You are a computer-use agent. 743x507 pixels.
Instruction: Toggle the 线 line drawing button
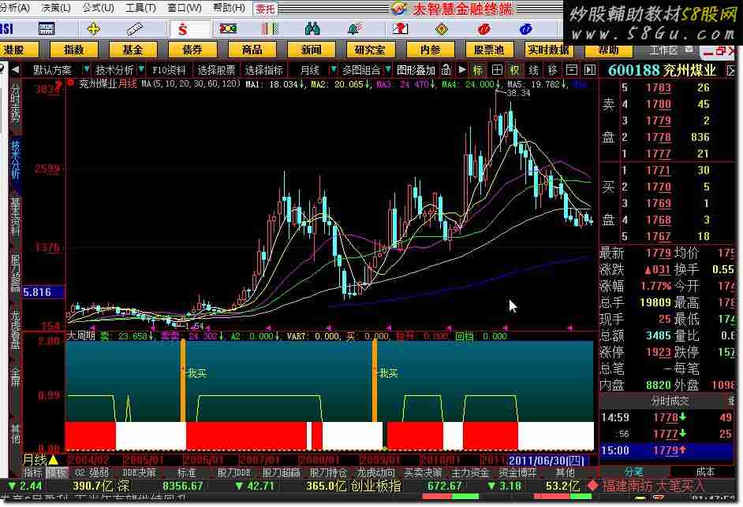(533, 70)
